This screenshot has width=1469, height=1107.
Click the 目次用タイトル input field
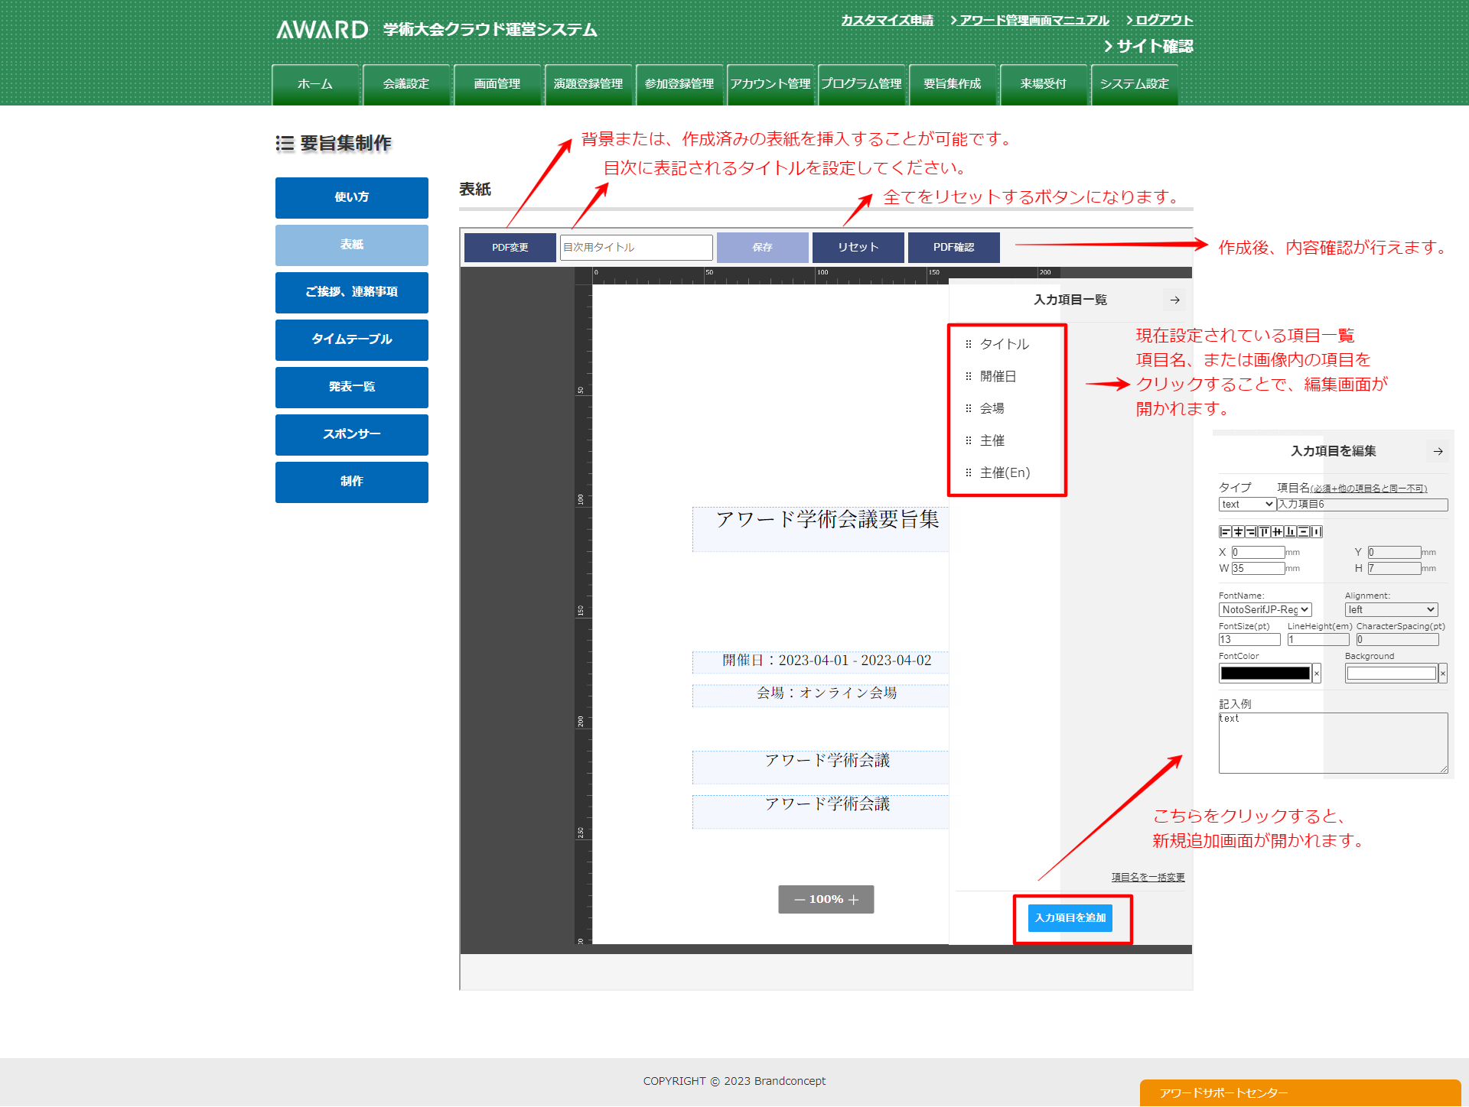(636, 248)
